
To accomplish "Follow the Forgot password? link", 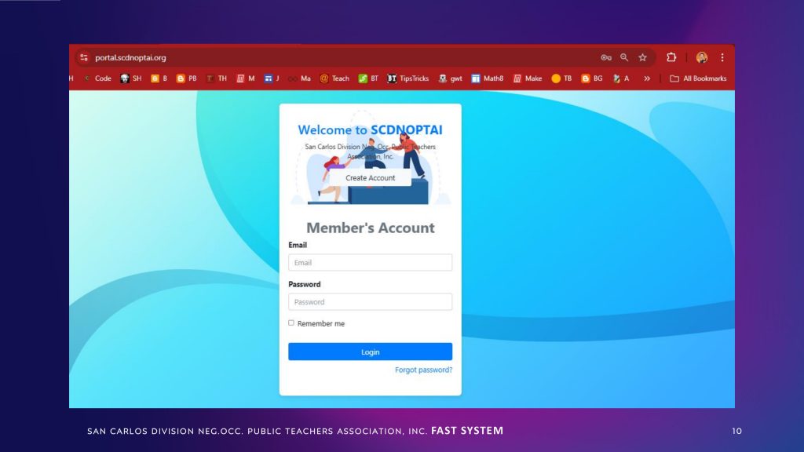I will tap(423, 370).
